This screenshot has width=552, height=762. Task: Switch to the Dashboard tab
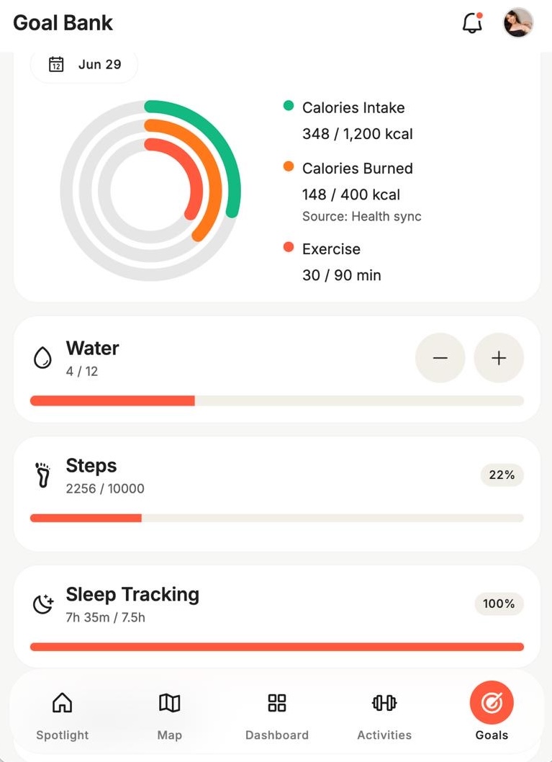point(277,717)
